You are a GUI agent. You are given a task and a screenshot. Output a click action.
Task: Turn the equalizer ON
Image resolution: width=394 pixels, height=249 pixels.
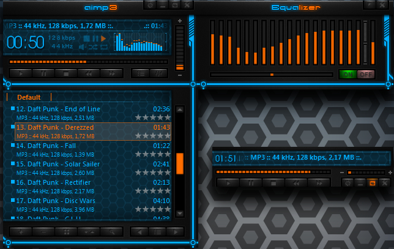[348, 75]
